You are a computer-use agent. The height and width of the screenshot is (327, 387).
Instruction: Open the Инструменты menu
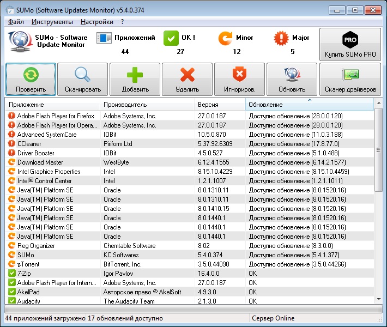click(x=52, y=22)
